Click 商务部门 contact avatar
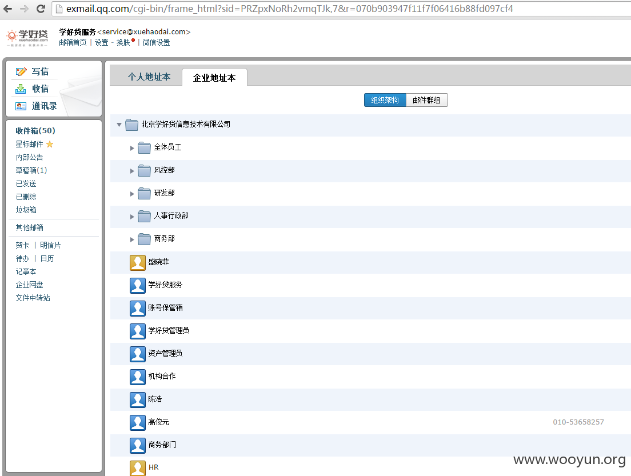631x476 pixels. pyautogui.click(x=138, y=446)
